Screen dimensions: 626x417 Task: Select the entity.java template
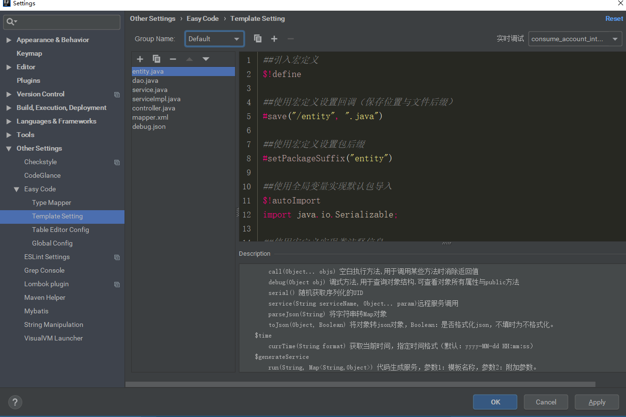(x=183, y=71)
